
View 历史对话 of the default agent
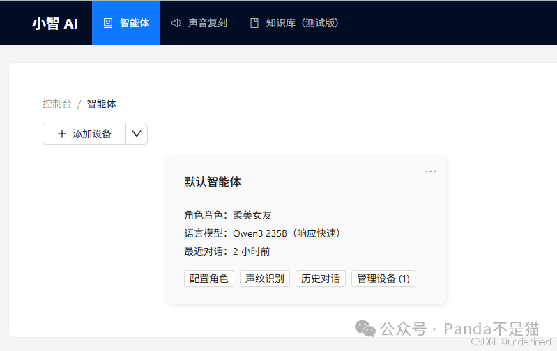pyautogui.click(x=321, y=279)
